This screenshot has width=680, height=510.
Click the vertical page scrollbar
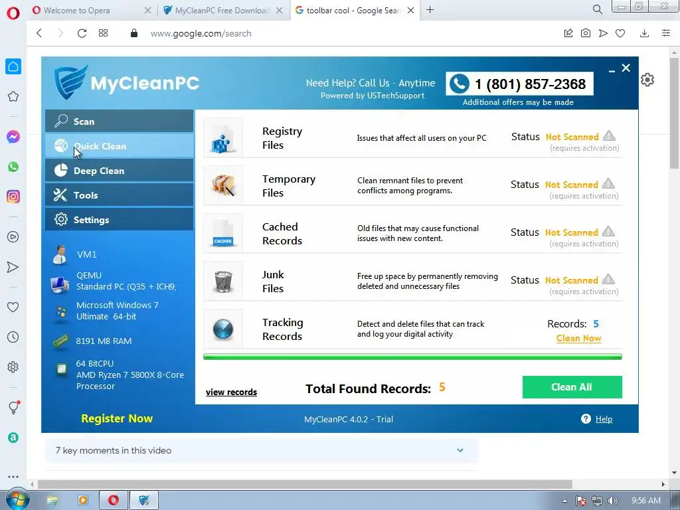pos(675,113)
